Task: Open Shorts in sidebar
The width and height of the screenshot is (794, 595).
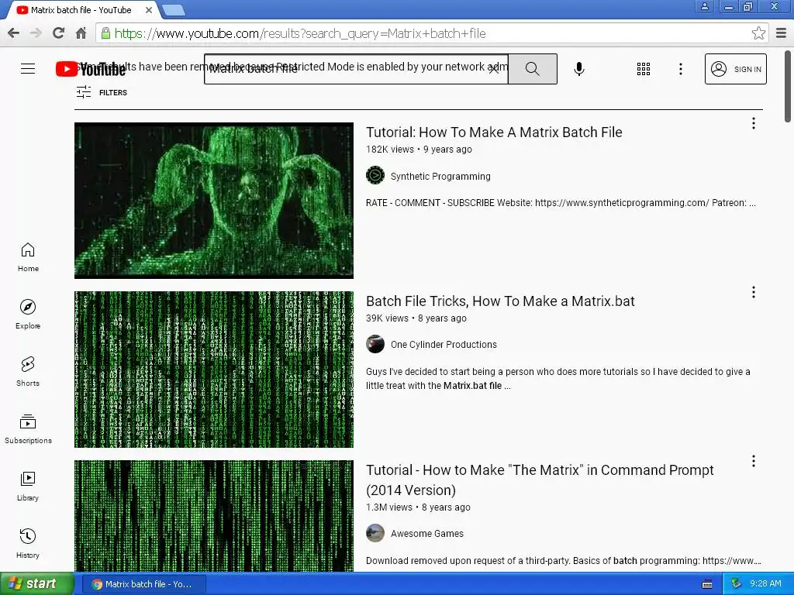Action: (x=28, y=372)
